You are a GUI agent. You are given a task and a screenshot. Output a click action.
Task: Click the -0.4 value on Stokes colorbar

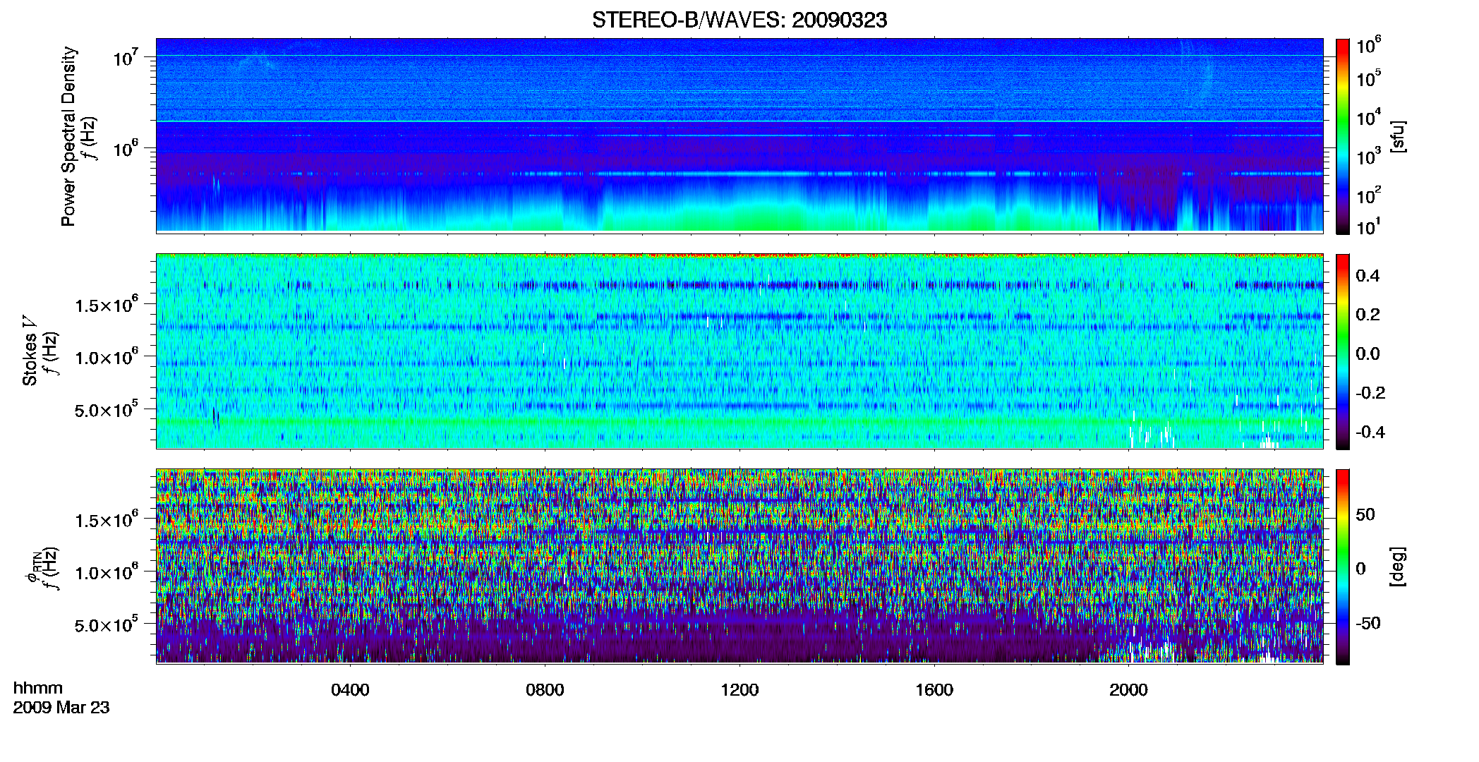pyautogui.click(x=1370, y=432)
